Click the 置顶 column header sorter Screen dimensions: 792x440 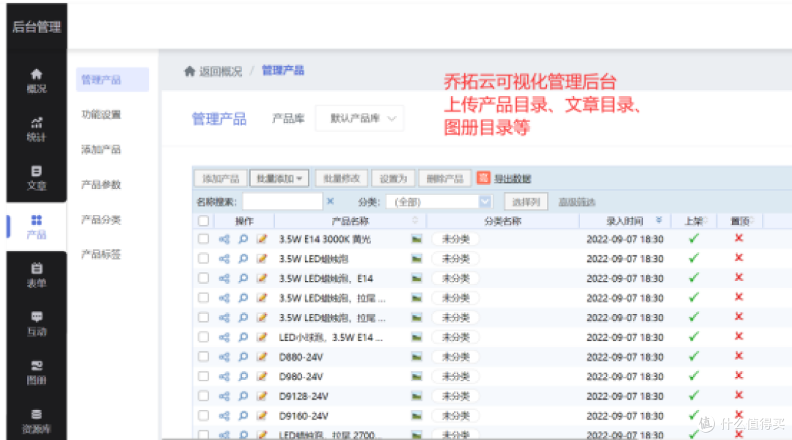point(752,220)
